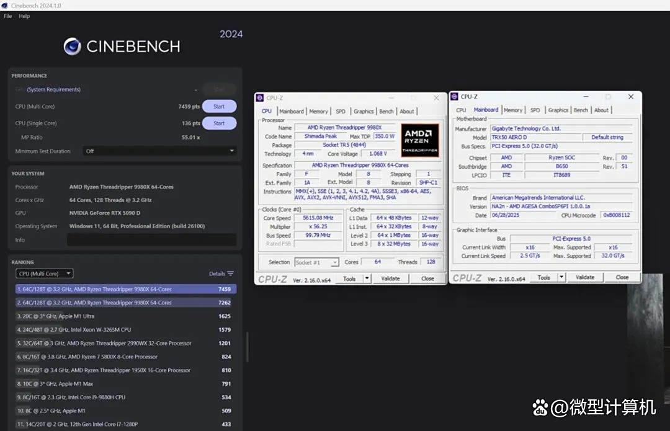Image resolution: width=670 pixels, height=431 pixels.
Task: Minimize the right CPU-Z window
Action: [586, 97]
